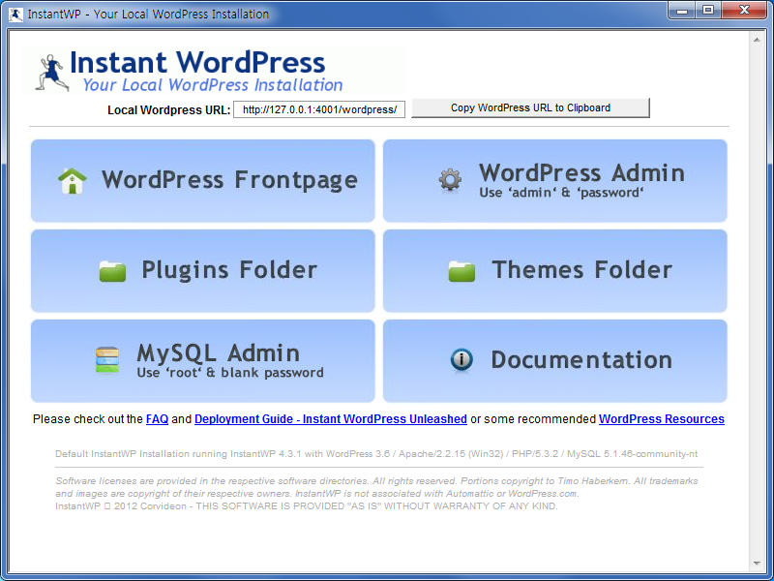Click the gear icon beside WordPress Admin

[x=450, y=180]
